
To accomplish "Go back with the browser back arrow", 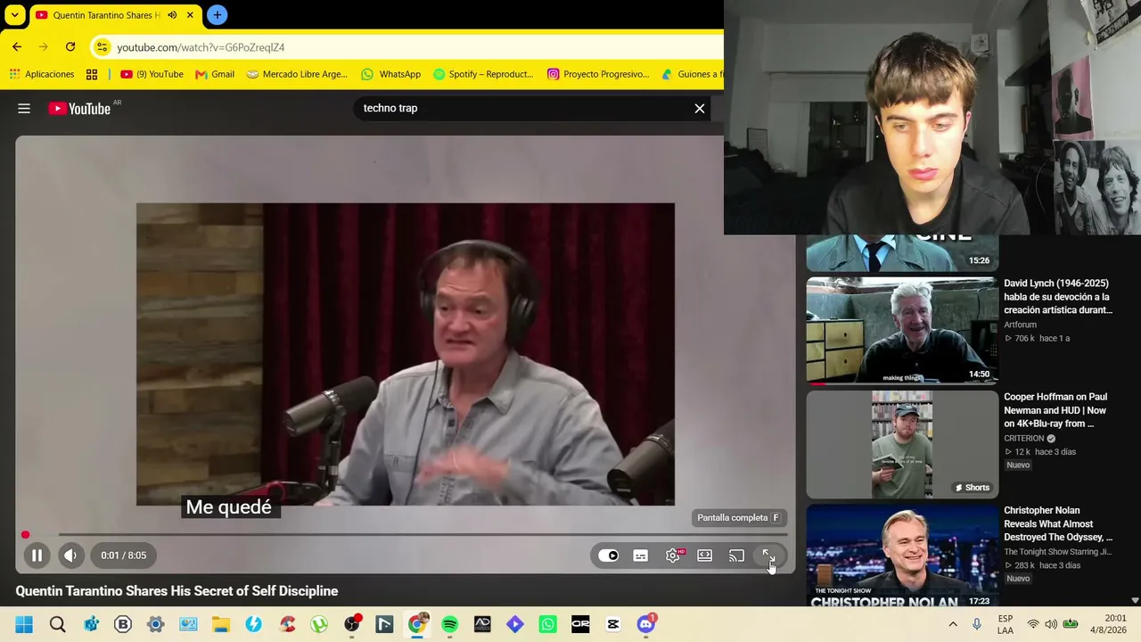I will [17, 47].
